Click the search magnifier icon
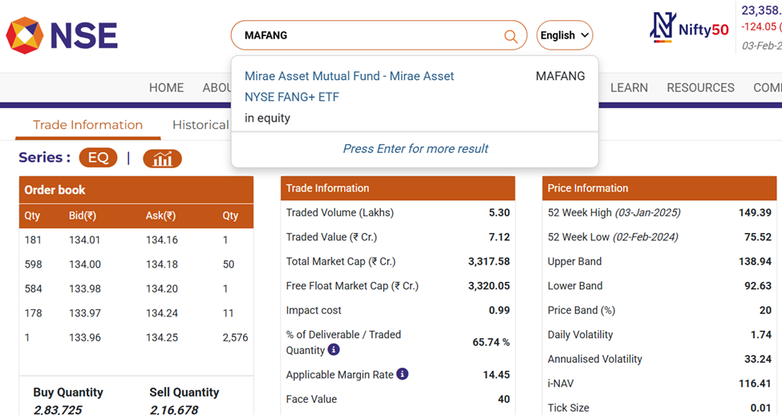 pos(511,36)
